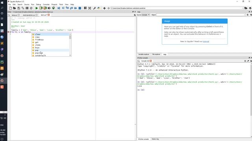Open File menu
The height and width of the screenshot is (141, 252).
(x=9, y=4)
